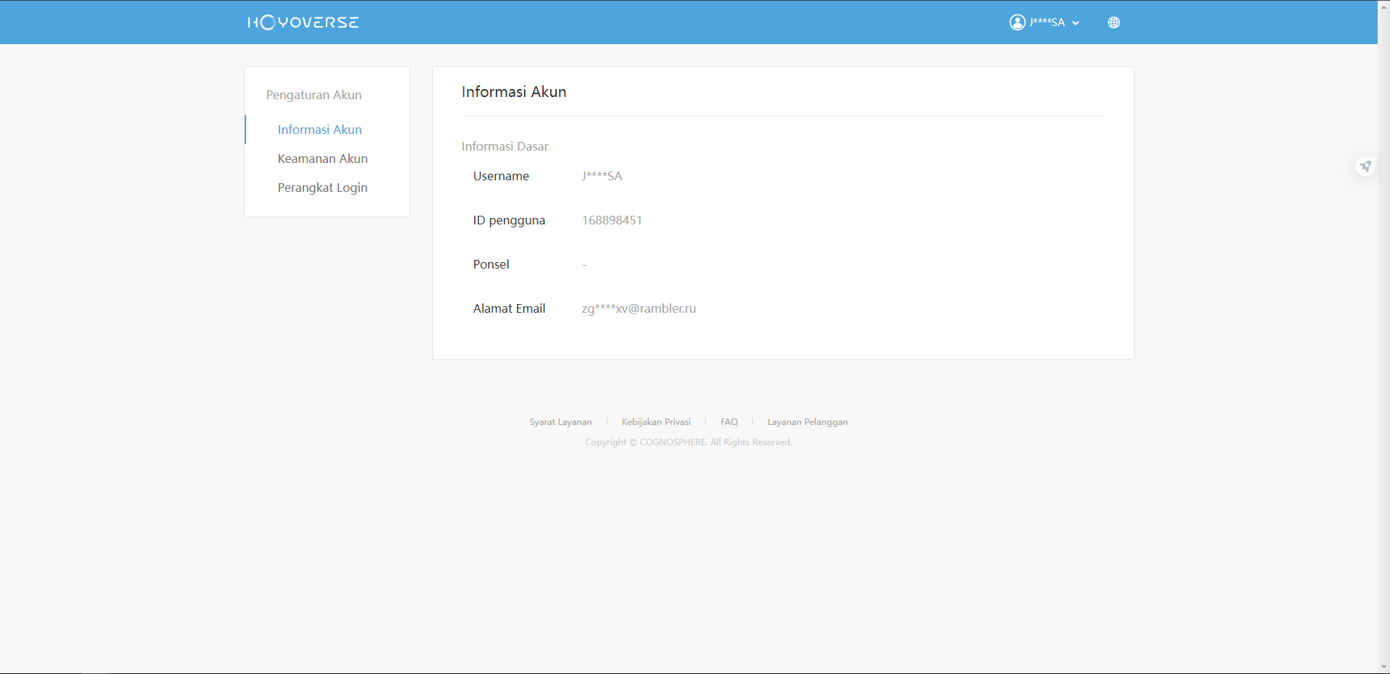The width and height of the screenshot is (1390, 674).
Task: Click the masked rambler.ru email address
Action: coord(639,308)
